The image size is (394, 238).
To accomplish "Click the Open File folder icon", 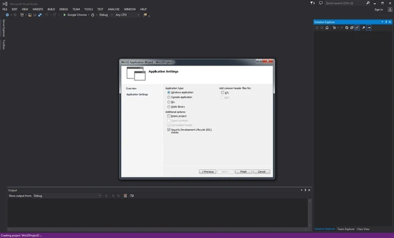I will [x=30, y=15].
